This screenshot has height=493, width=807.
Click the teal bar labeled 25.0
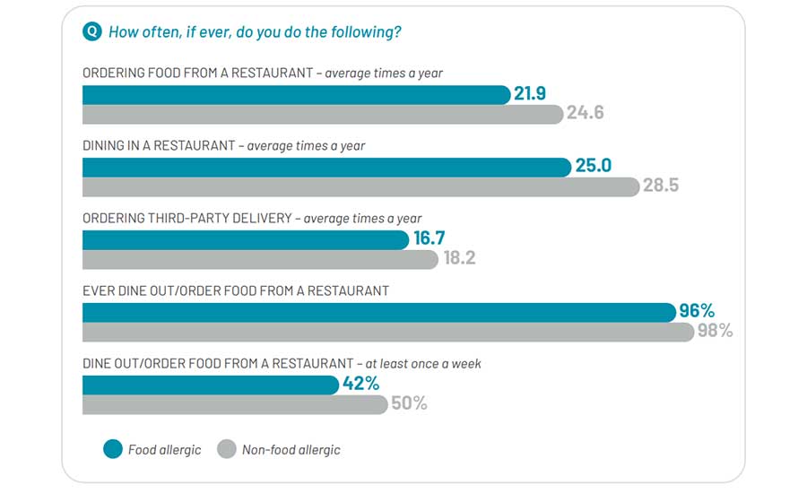(x=326, y=168)
